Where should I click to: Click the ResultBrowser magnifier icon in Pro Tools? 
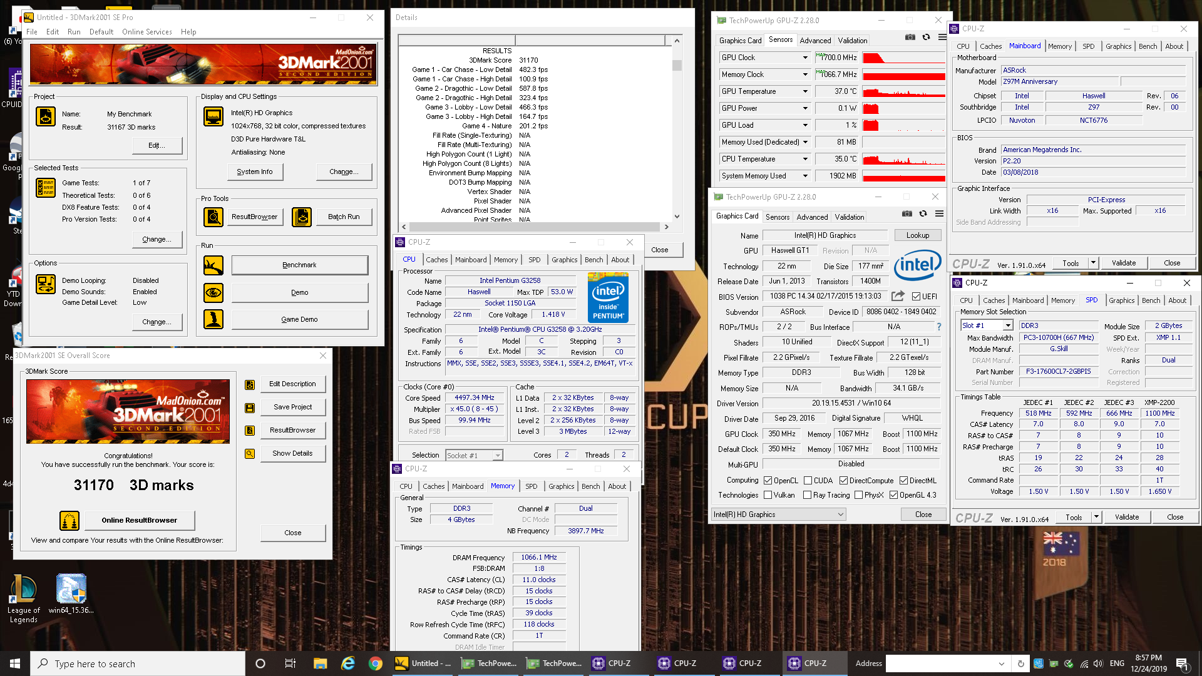tap(213, 217)
